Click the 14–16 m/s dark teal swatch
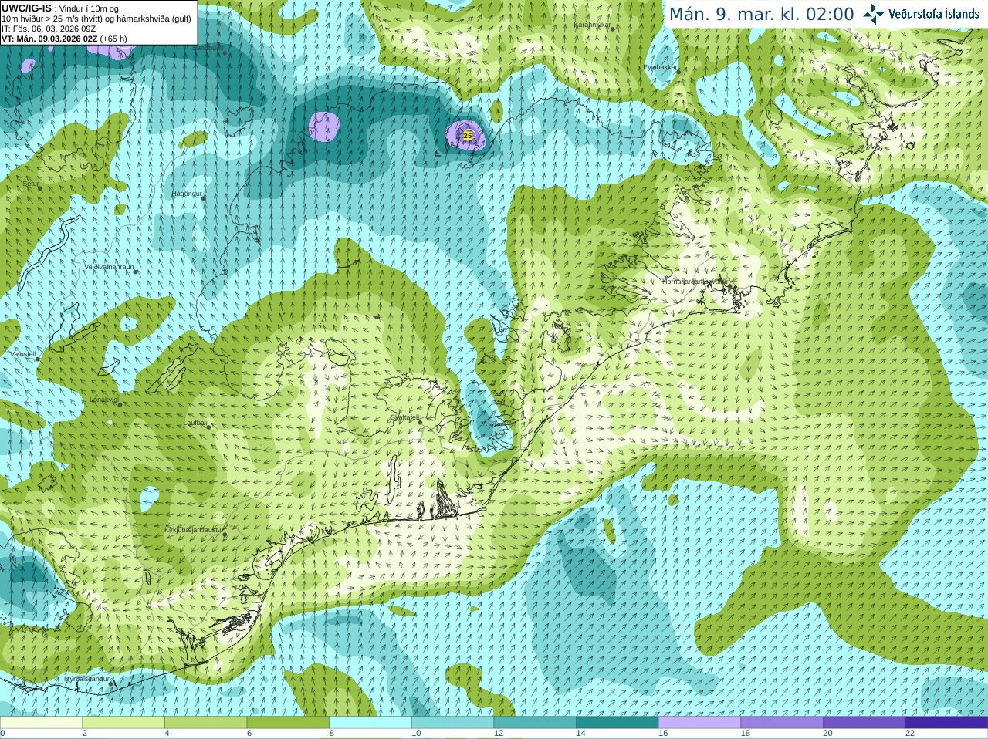The image size is (988, 739). [617, 723]
